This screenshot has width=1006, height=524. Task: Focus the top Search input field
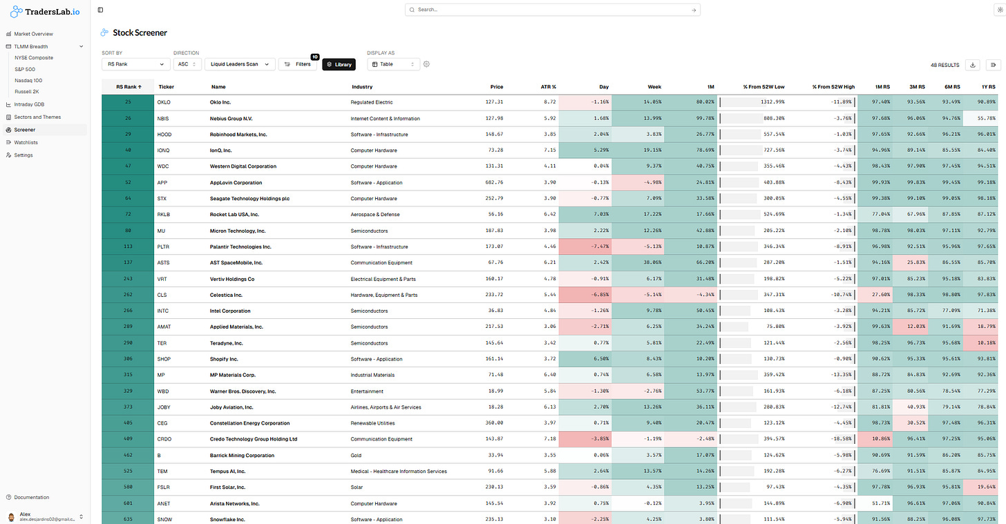tap(553, 10)
